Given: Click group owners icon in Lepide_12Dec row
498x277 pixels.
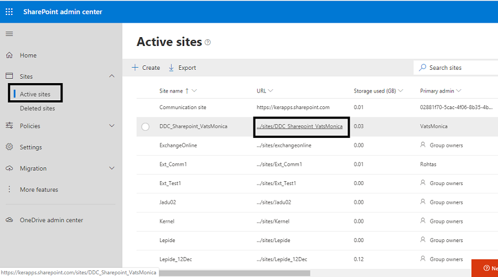Looking at the screenshot, I should tap(423, 259).
